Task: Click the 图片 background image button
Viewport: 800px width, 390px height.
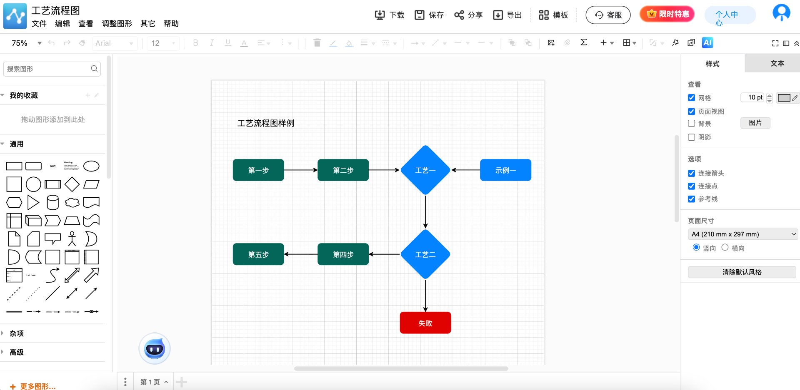Action: click(755, 123)
